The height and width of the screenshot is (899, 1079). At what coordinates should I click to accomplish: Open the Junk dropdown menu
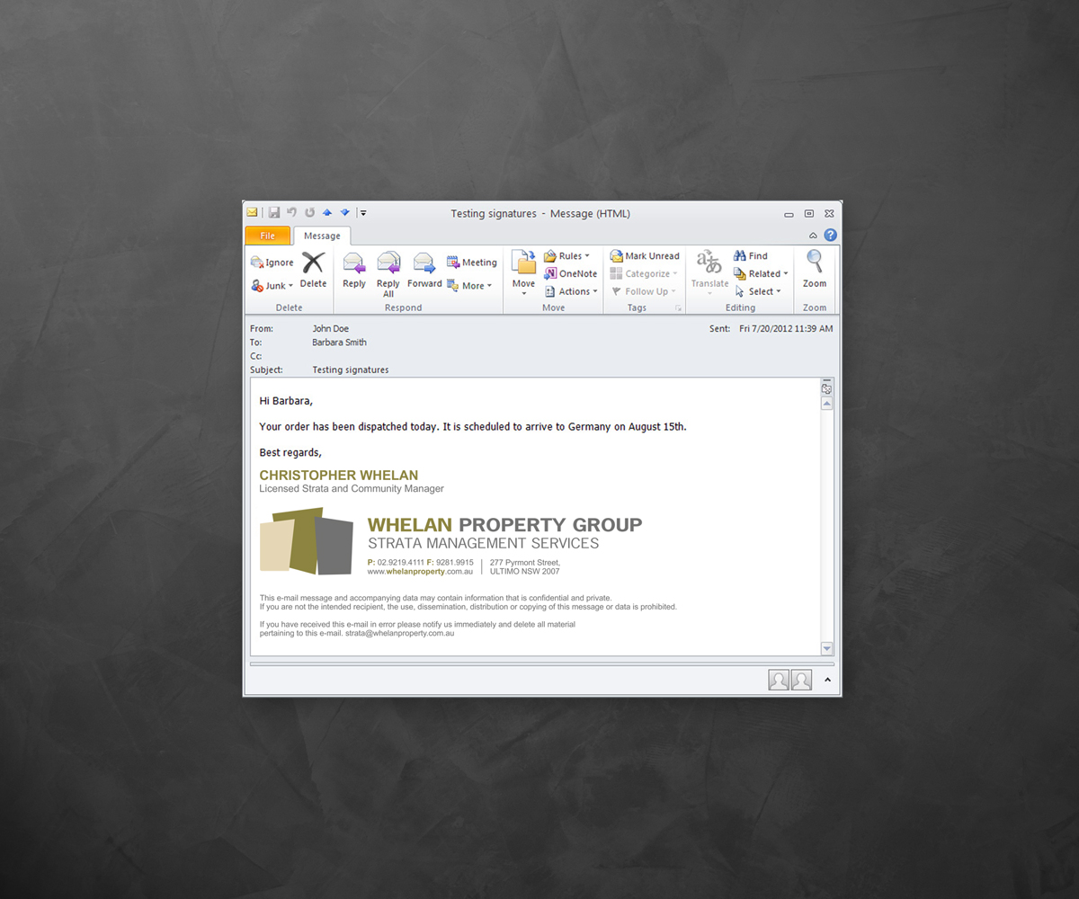273,286
